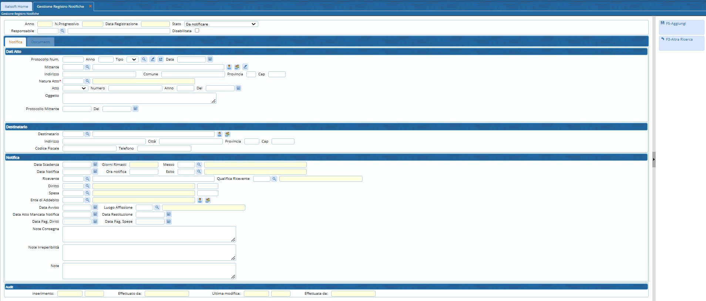This screenshot has height=301, width=706.
Task: Open the calendar picker for Protocollo Data
Action: point(210,59)
